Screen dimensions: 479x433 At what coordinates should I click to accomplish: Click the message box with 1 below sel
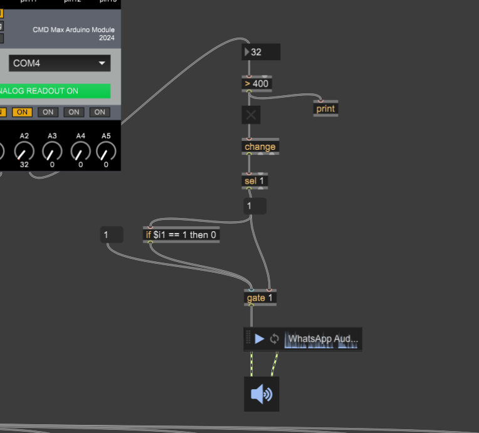pos(255,206)
